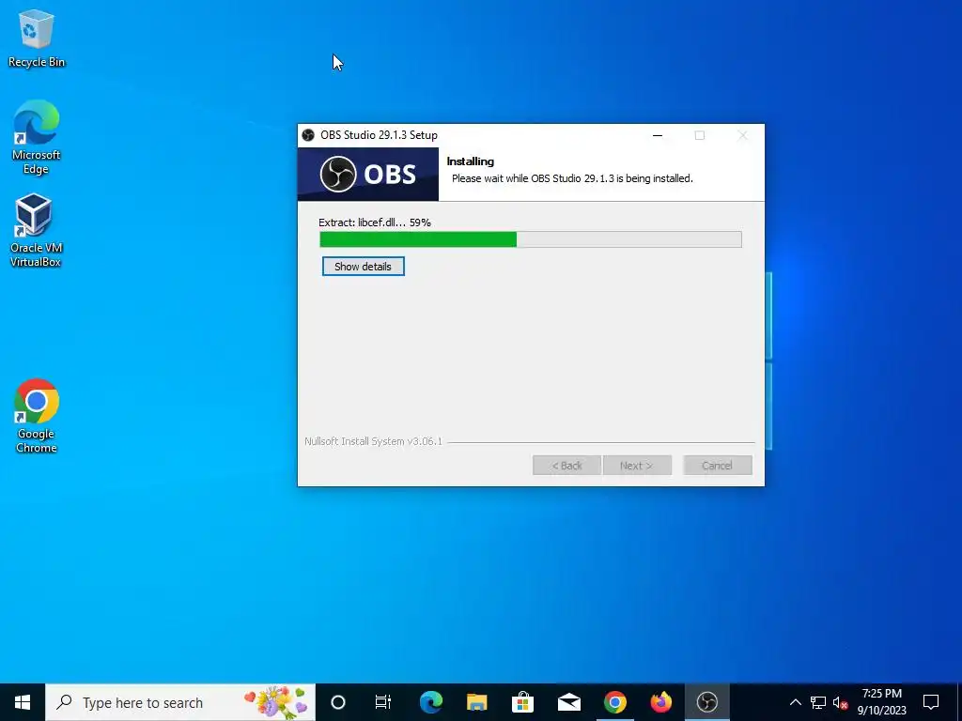Minimize the OBS Studio Setup window
This screenshot has height=721, width=962.
[x=658, y=135]
